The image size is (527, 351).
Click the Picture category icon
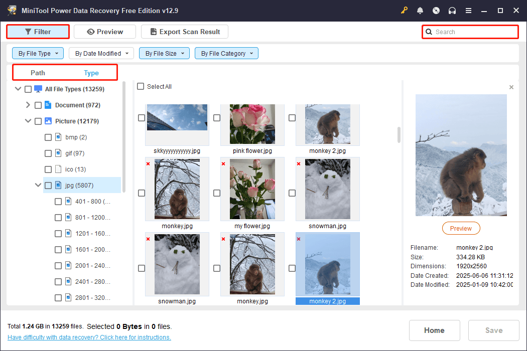(x=48, y=121)
